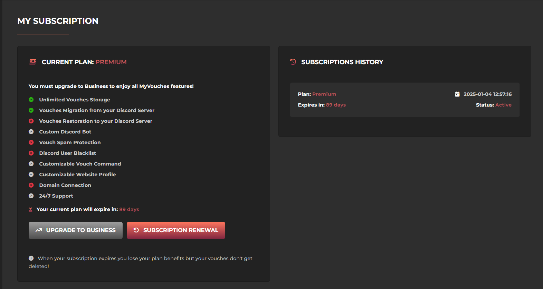543x289 pixels.
Task: Click the Active status label
Action: coord(503,105)
